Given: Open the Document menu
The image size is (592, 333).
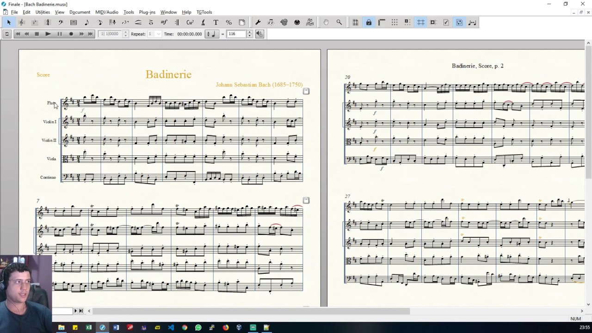Looking at the screenshot, I should (x=80, y=12).
